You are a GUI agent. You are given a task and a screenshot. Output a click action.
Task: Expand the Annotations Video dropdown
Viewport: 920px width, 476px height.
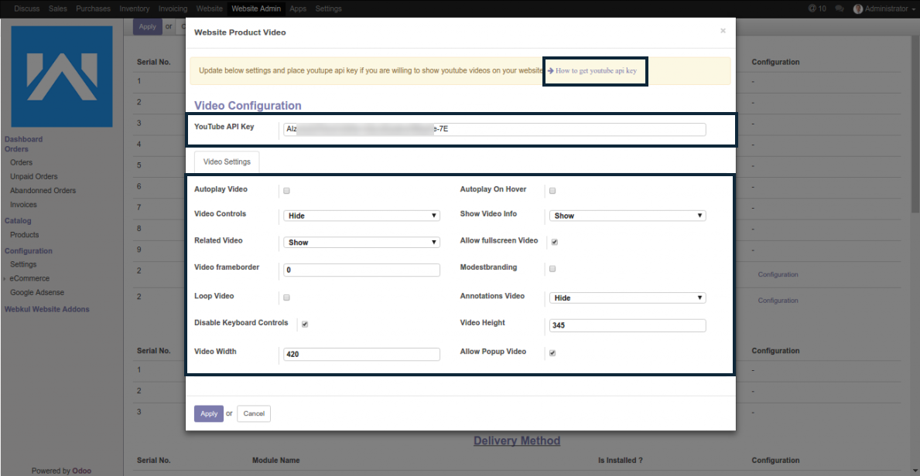pyautogui.click(x=627, y=298)
